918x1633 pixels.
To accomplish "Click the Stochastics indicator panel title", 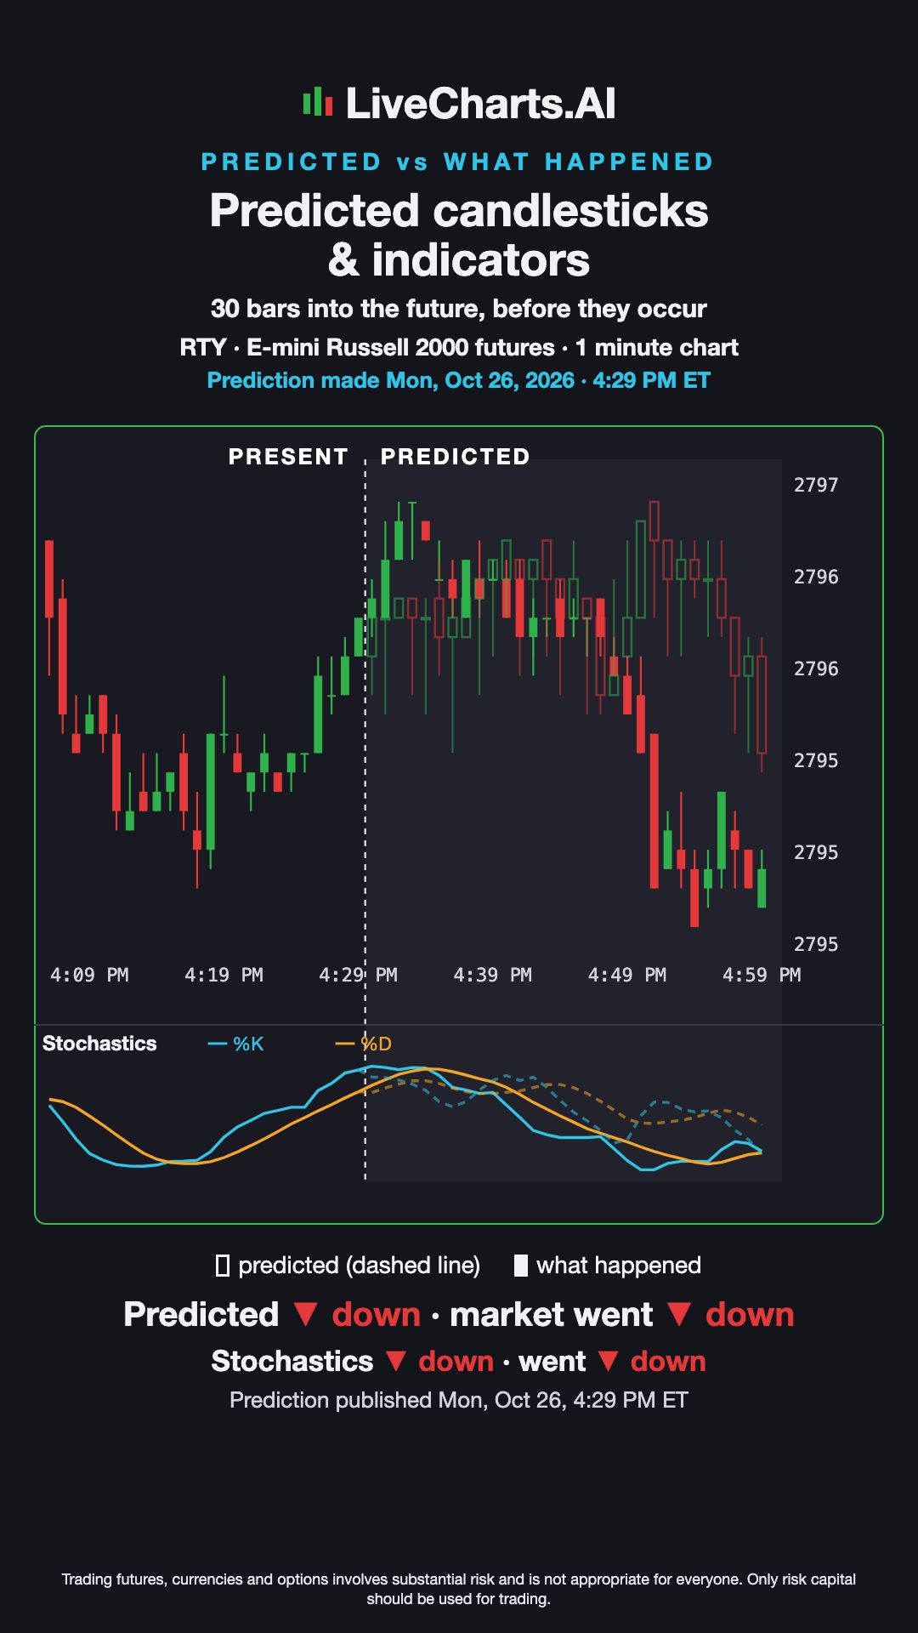I will [x=99, y=1044].
